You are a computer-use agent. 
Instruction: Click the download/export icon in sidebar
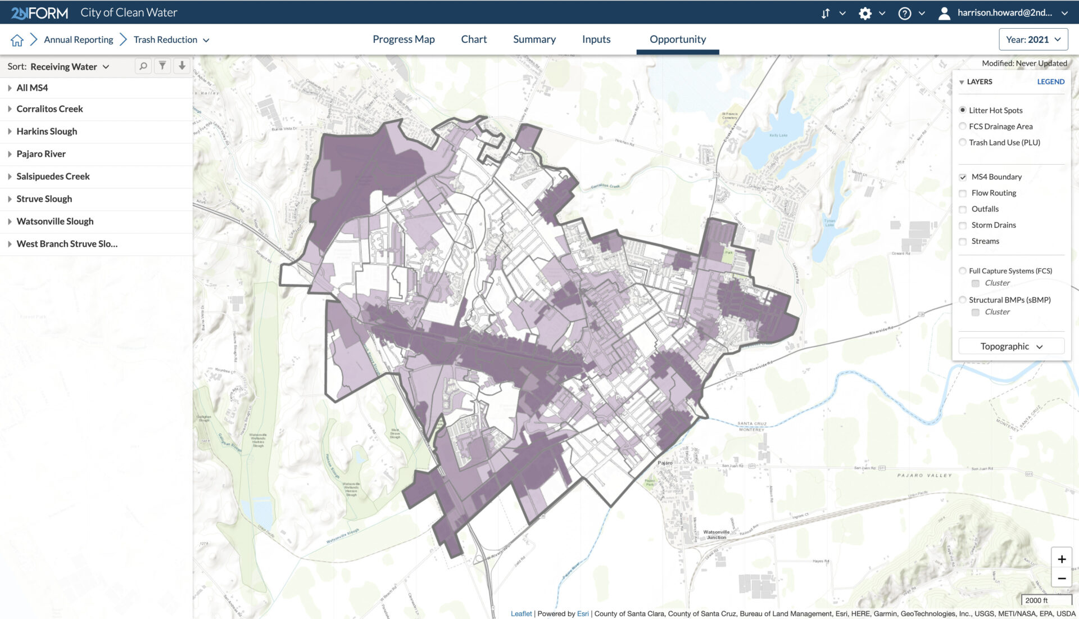tap(182, 66)
